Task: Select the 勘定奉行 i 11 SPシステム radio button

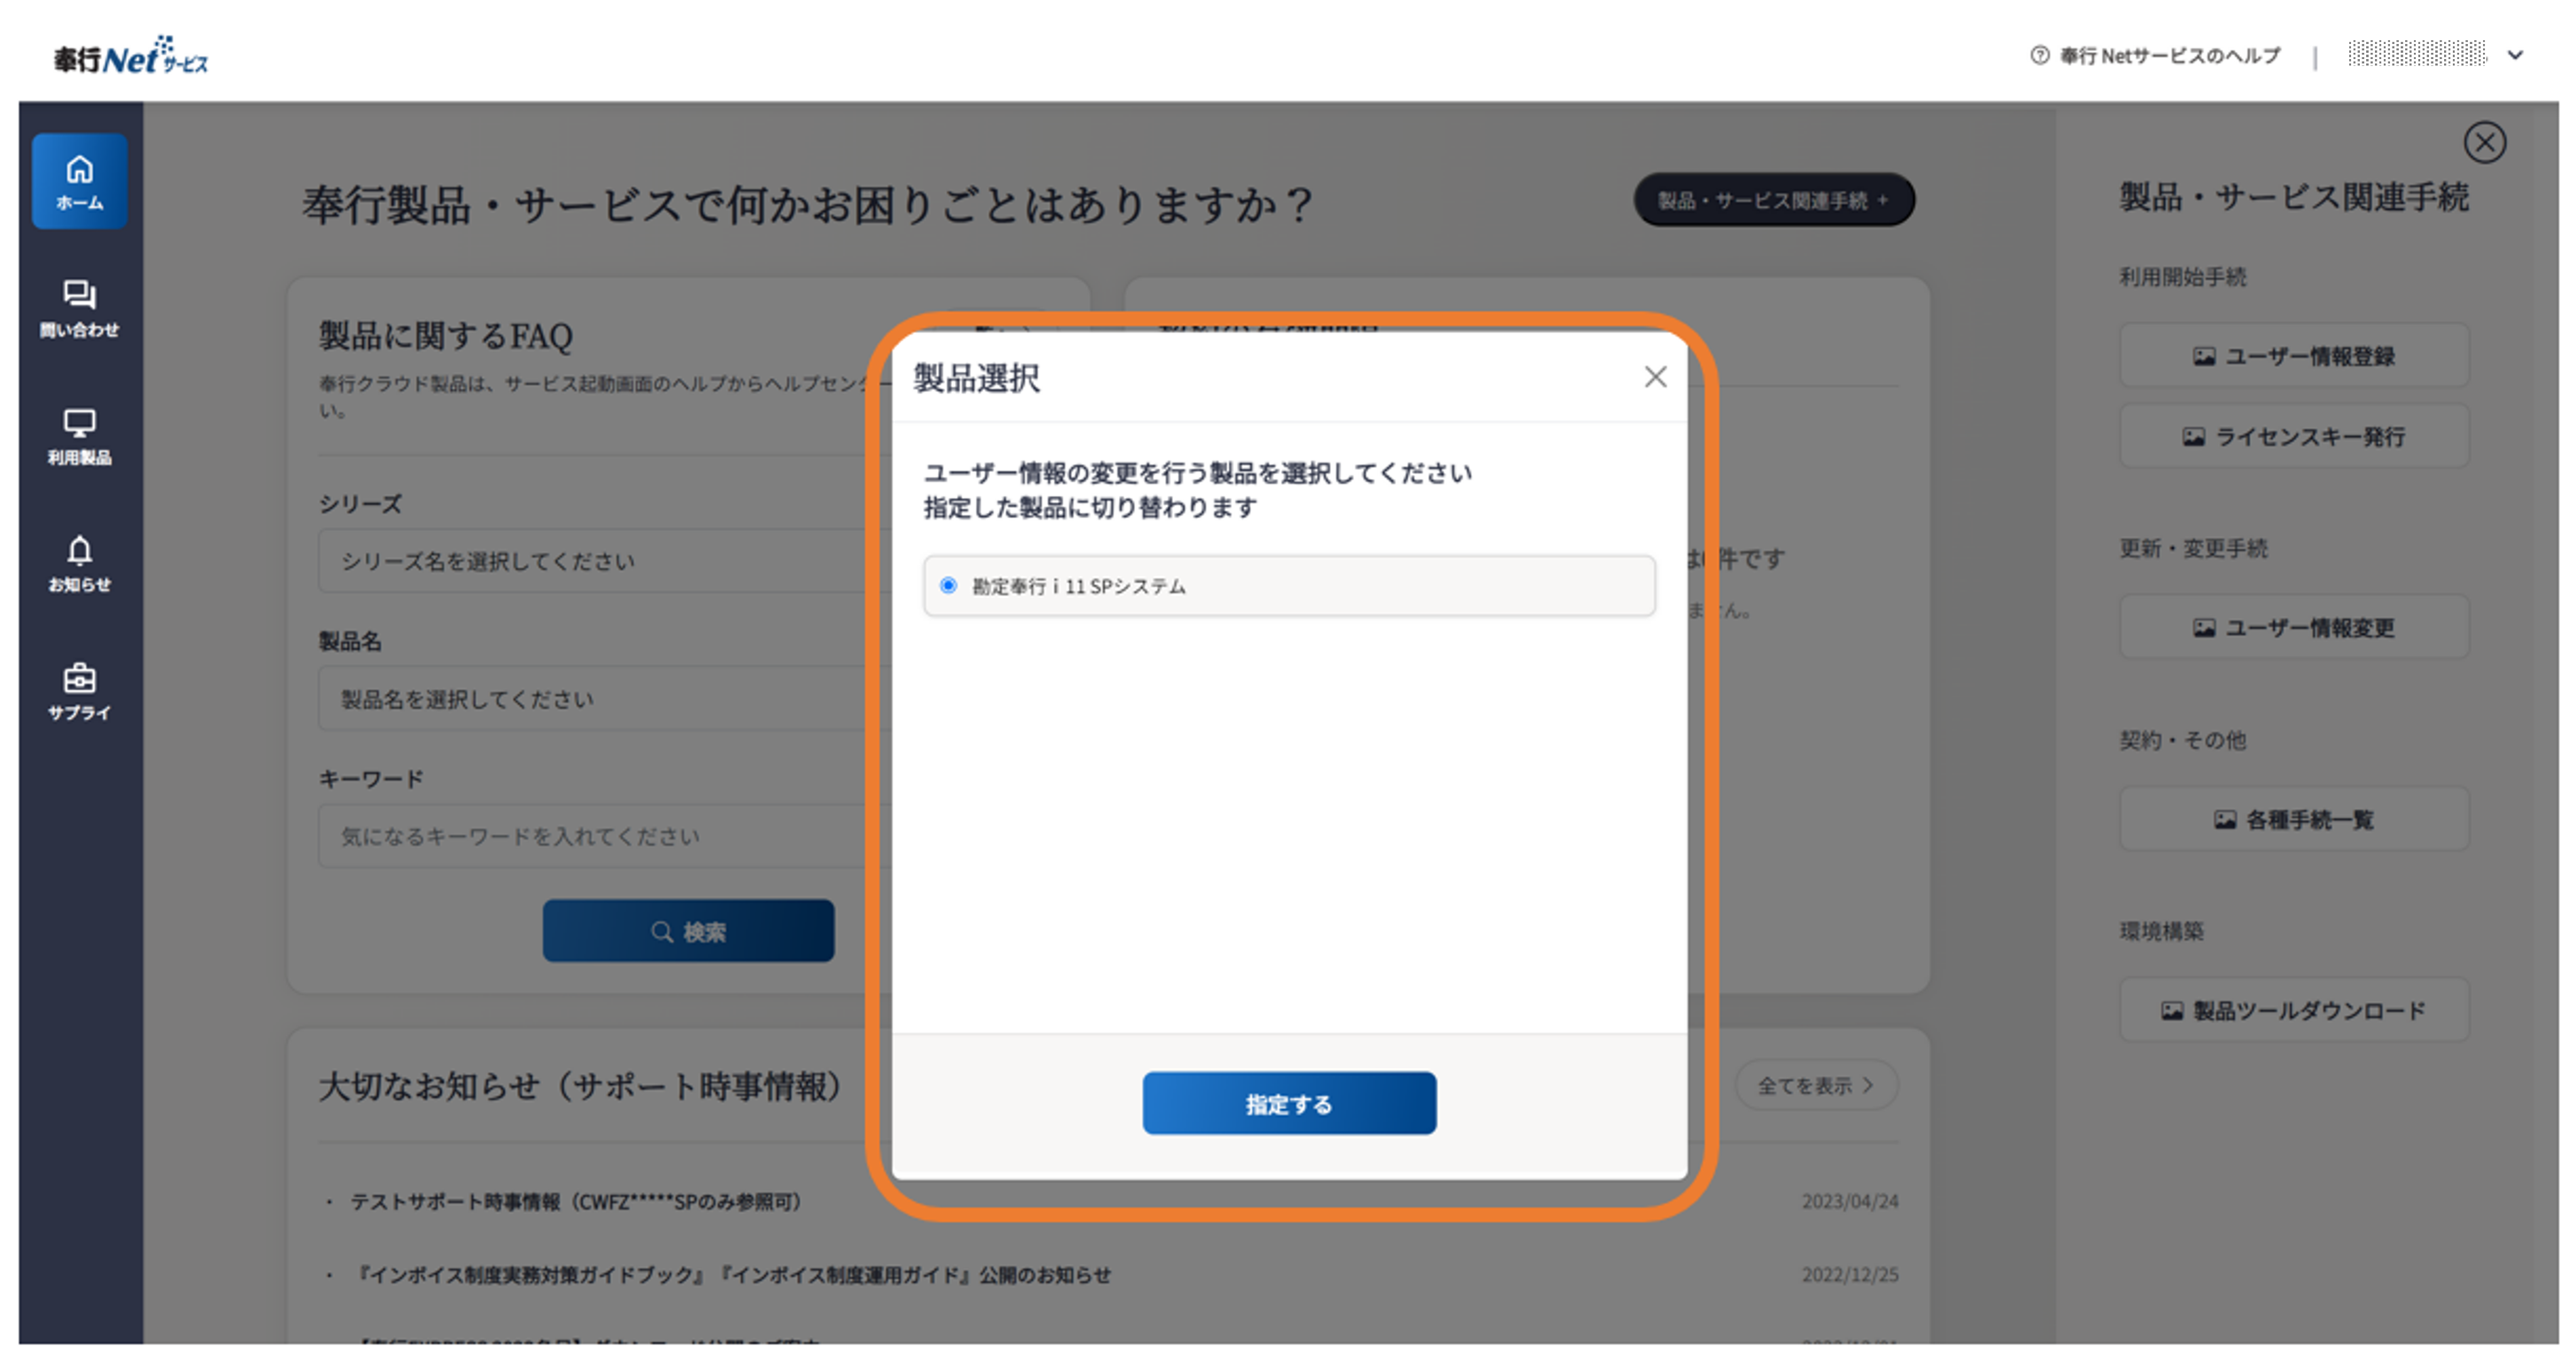Action: click(948, 585)
